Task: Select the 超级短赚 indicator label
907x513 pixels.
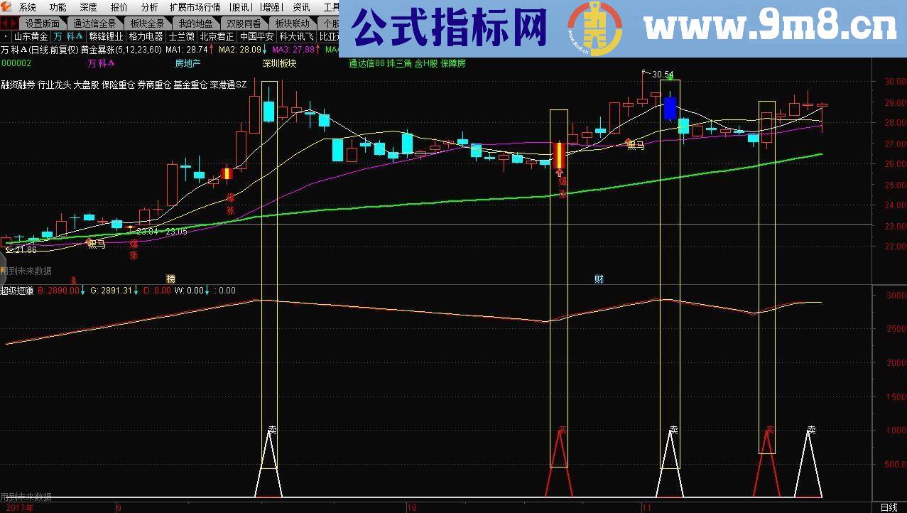Action: tap(16, 290)
